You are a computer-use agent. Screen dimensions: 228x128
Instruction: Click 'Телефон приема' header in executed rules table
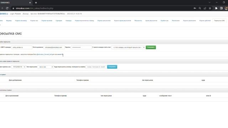pos(61,96)
